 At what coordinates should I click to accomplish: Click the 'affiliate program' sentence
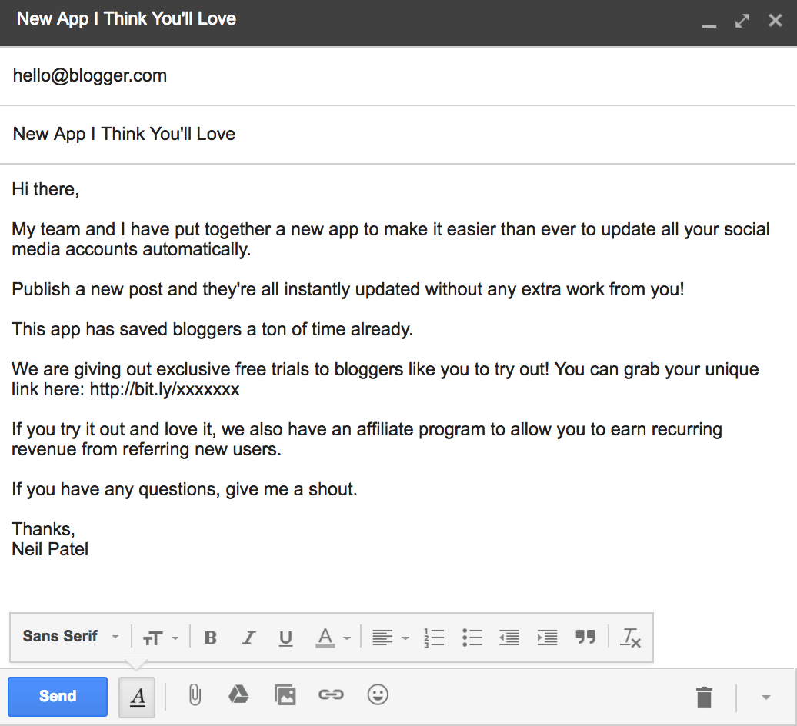pyautogui.click(x=367, y=439)
